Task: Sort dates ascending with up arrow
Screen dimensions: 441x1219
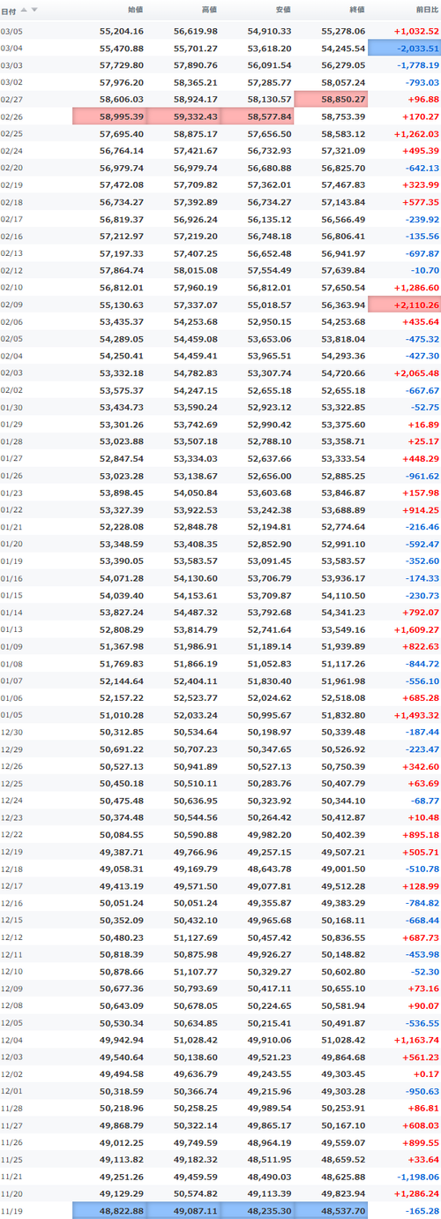Action: (24, 10)
